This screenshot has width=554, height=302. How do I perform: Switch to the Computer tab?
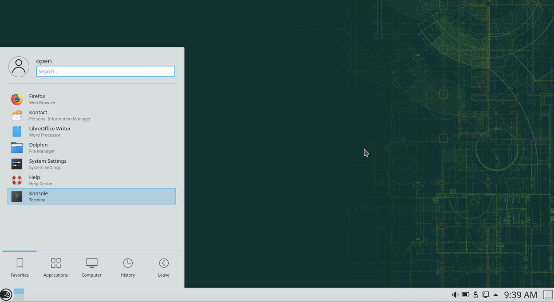pyautogui.click(x=91, y=268)
